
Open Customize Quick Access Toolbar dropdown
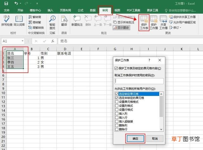point(37,3)
